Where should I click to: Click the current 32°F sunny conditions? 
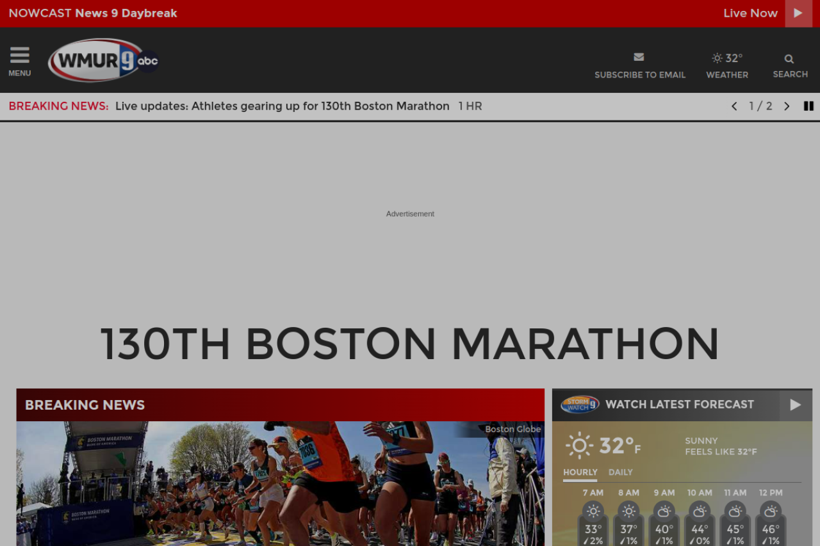pos(602,446)
